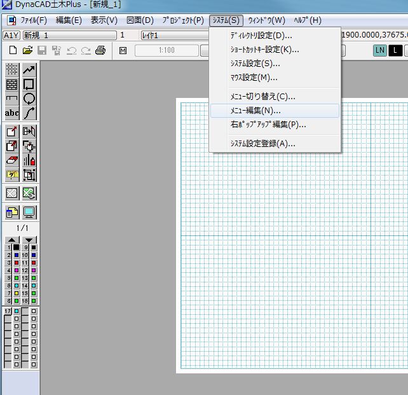Viewport: 408px width, 395px height.
Task: Choose メニュー切り替え(C)... entry
Action: pos(275,97)
